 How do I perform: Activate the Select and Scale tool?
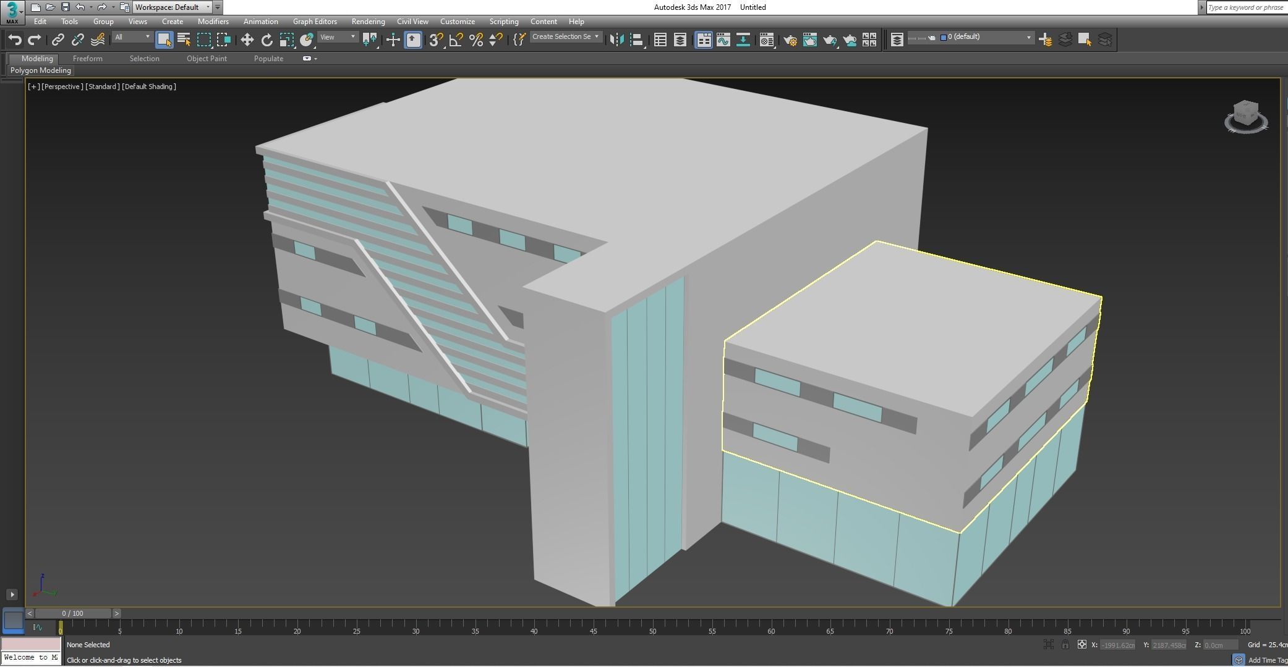click(286, 40)
